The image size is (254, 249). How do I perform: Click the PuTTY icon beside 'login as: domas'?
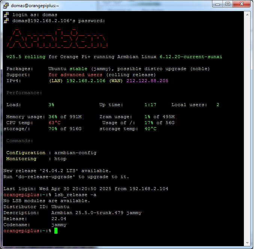coord(6,15)
